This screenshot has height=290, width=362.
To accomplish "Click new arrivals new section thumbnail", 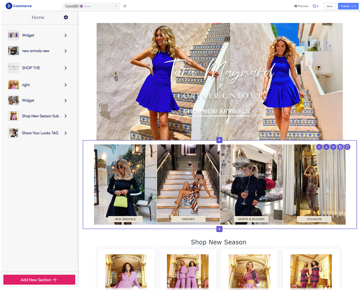I will pyautogui.click(x=14, y=51).
